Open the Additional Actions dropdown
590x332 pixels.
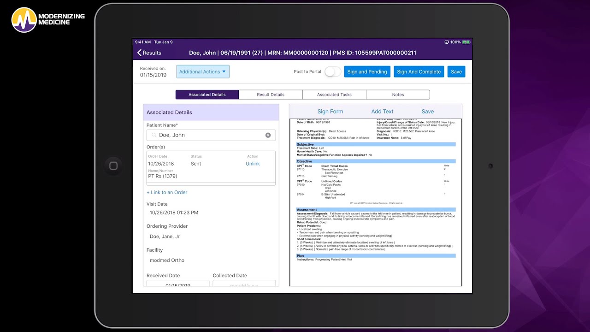[203, 71]
